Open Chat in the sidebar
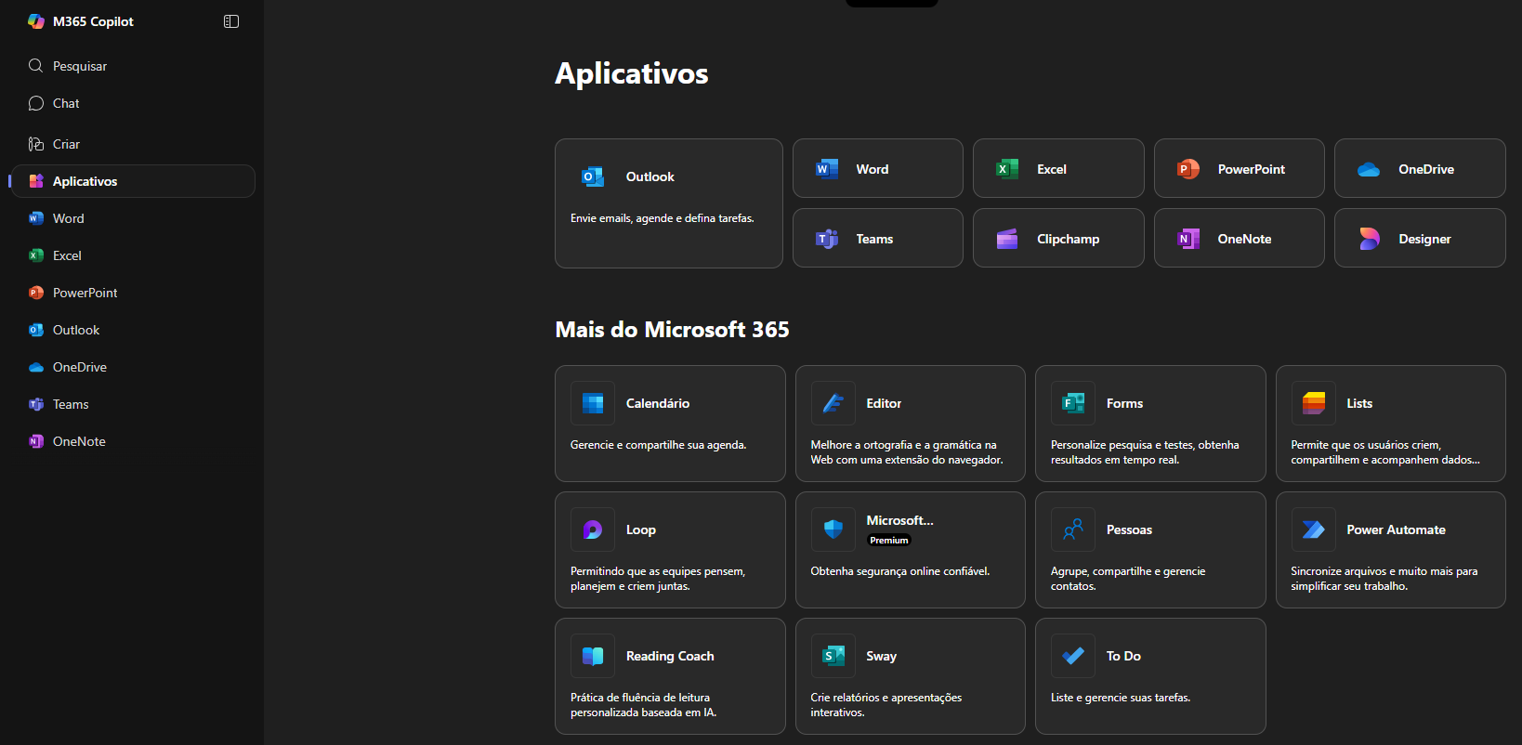1522x745 pixels. [x=65, y=103]
